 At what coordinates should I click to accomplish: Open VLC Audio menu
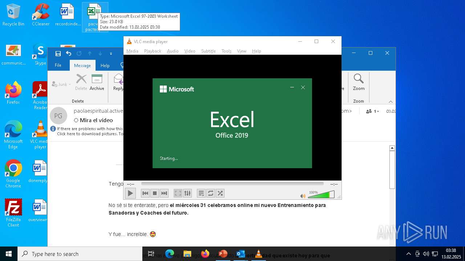[x=173, y=51]
